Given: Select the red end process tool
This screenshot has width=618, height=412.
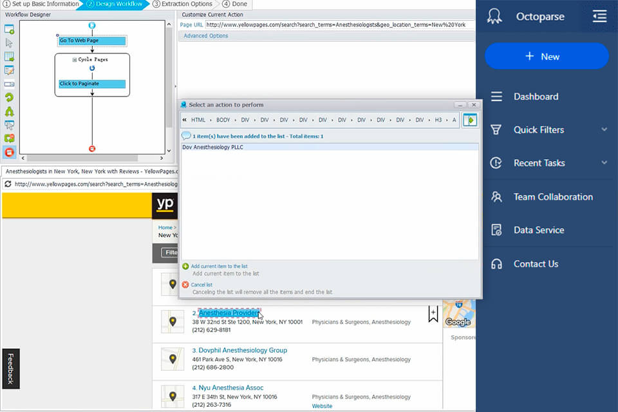Looking at the screenshot, I should click(x=9, y=152).
